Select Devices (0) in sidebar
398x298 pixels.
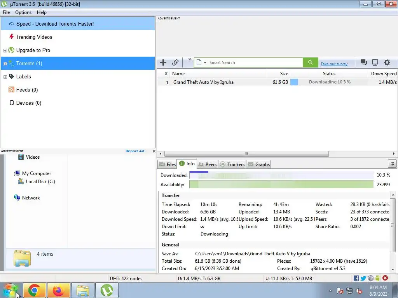point(78,103)
